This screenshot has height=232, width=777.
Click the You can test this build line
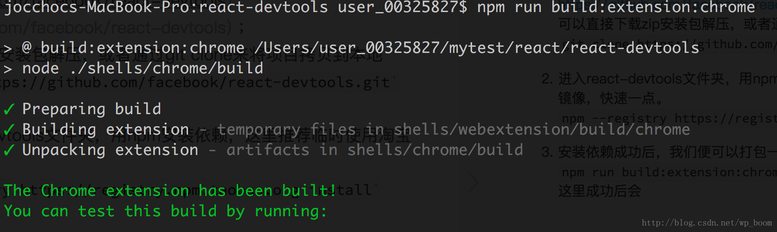click(165, 212)
